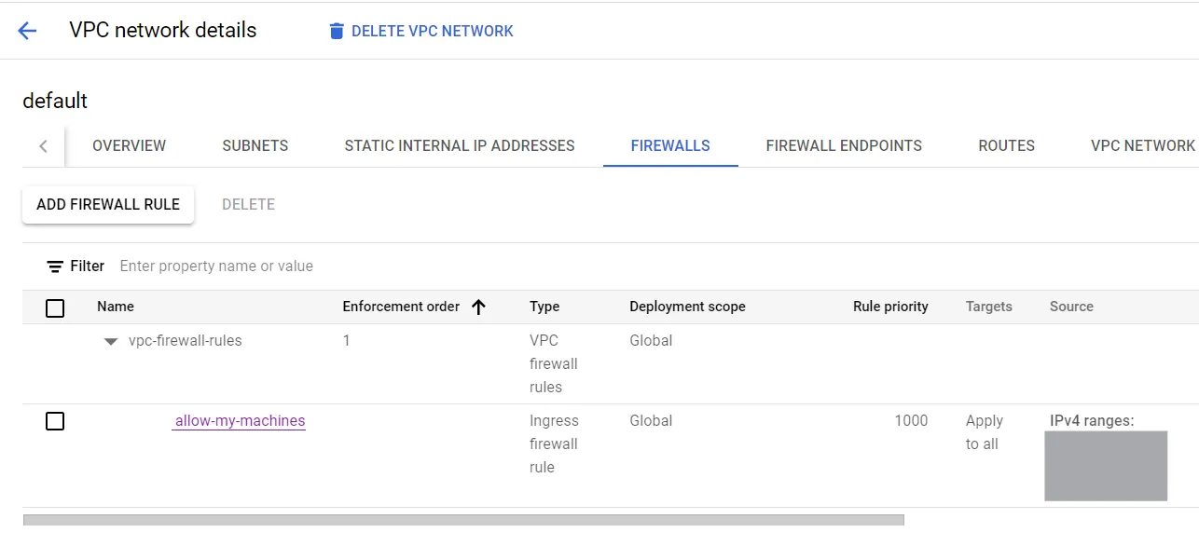Image resolution: width=1199 pixels, height=546 pixels.
Task: Click the back arrow to exit VPC details
Action: (26, 30)
